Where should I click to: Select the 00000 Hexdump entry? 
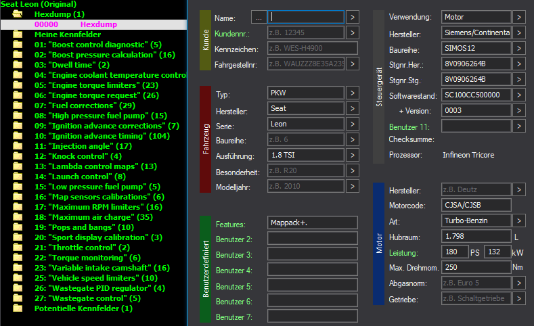93,24
